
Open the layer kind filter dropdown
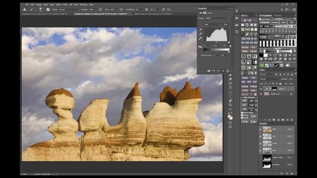coord(267,75)
